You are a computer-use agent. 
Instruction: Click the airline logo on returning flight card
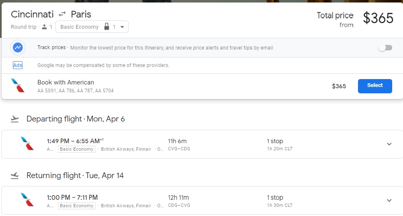coord(27,200)
